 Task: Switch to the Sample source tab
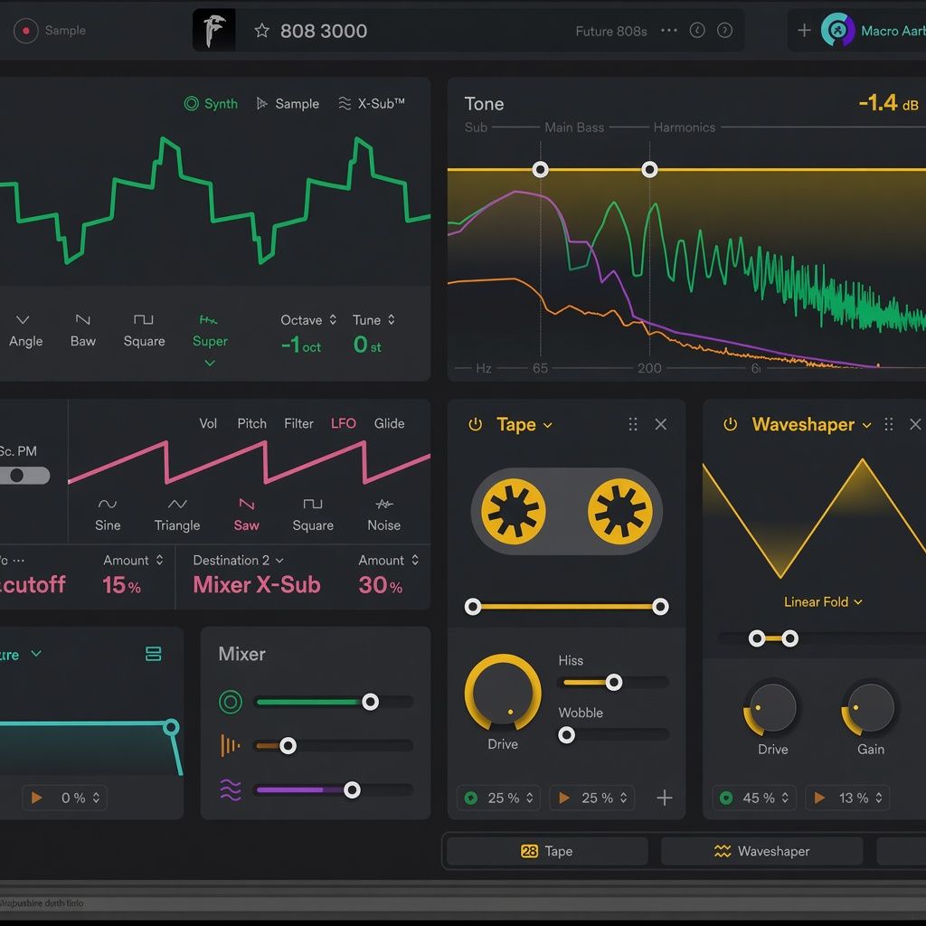(288, 104)
